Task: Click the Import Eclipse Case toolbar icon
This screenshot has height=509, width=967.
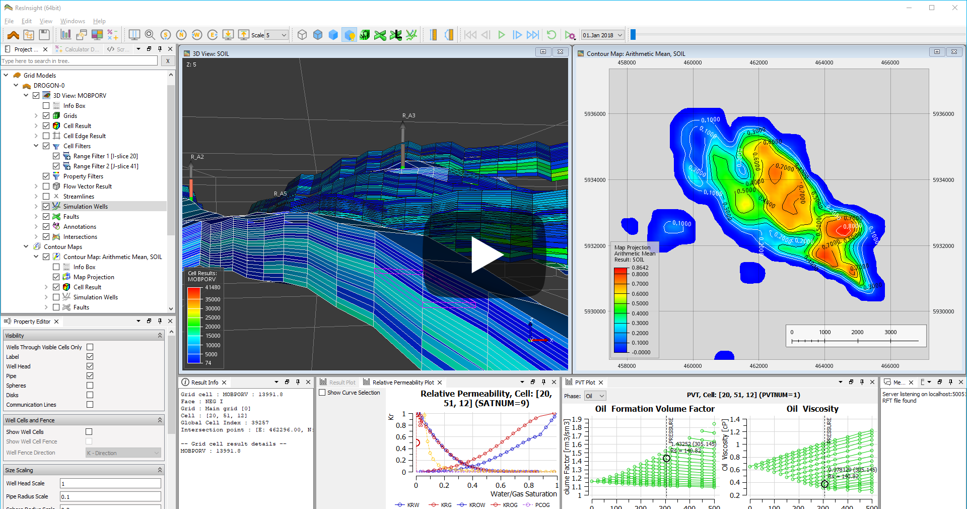Action: tap(13, 35)
